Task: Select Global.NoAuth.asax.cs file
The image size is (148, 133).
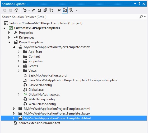Action: (x=44, y=94)
